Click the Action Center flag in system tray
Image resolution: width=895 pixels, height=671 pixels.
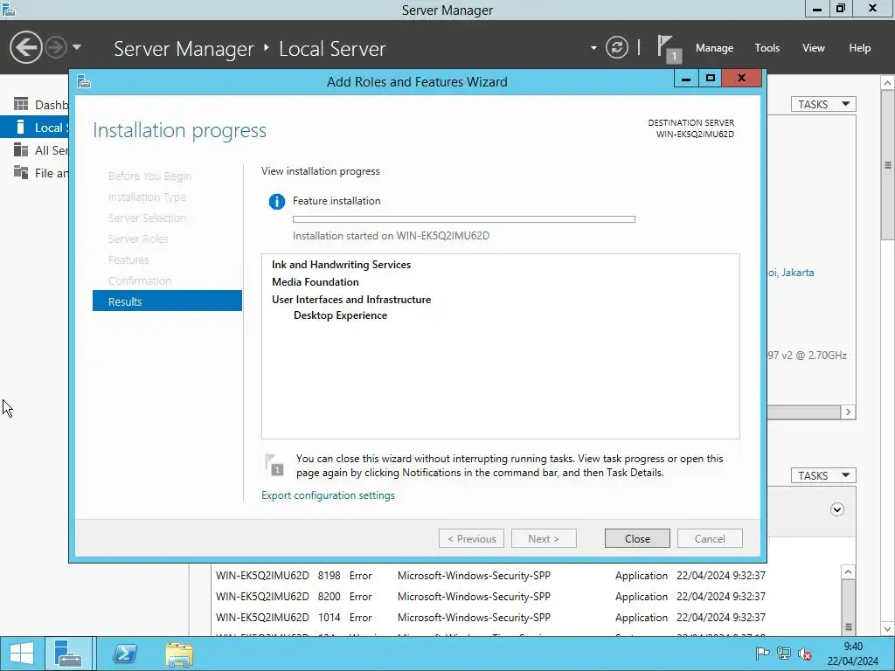coord(762,654)
